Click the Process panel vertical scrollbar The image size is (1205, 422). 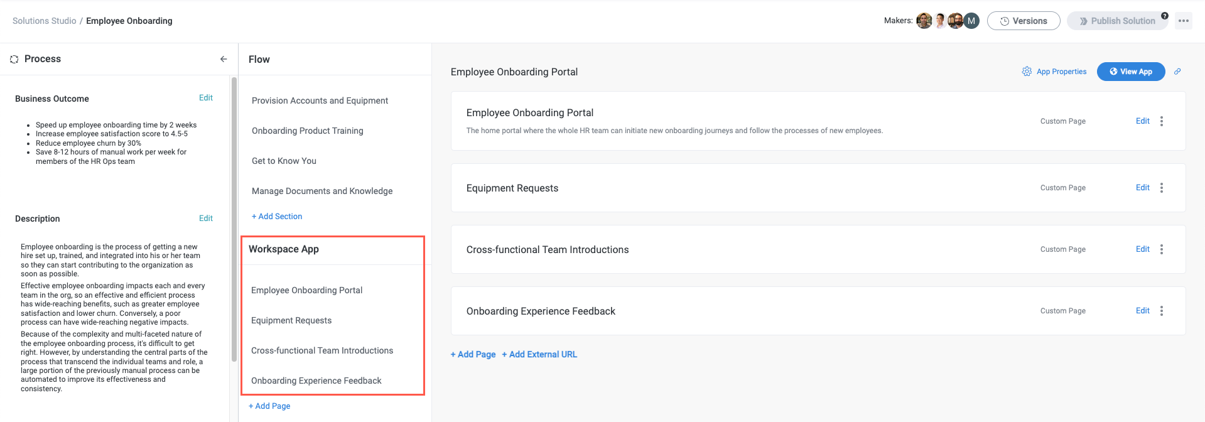pyautogui.click(x=234, y=220)
